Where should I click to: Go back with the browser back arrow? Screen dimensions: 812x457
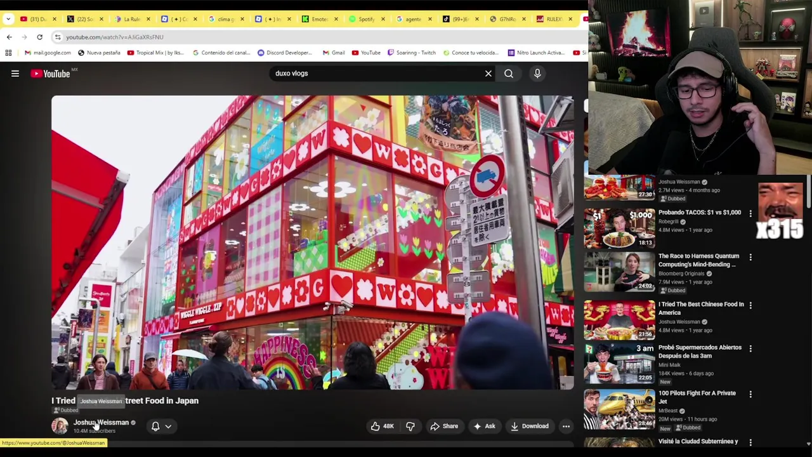(9, 37)
